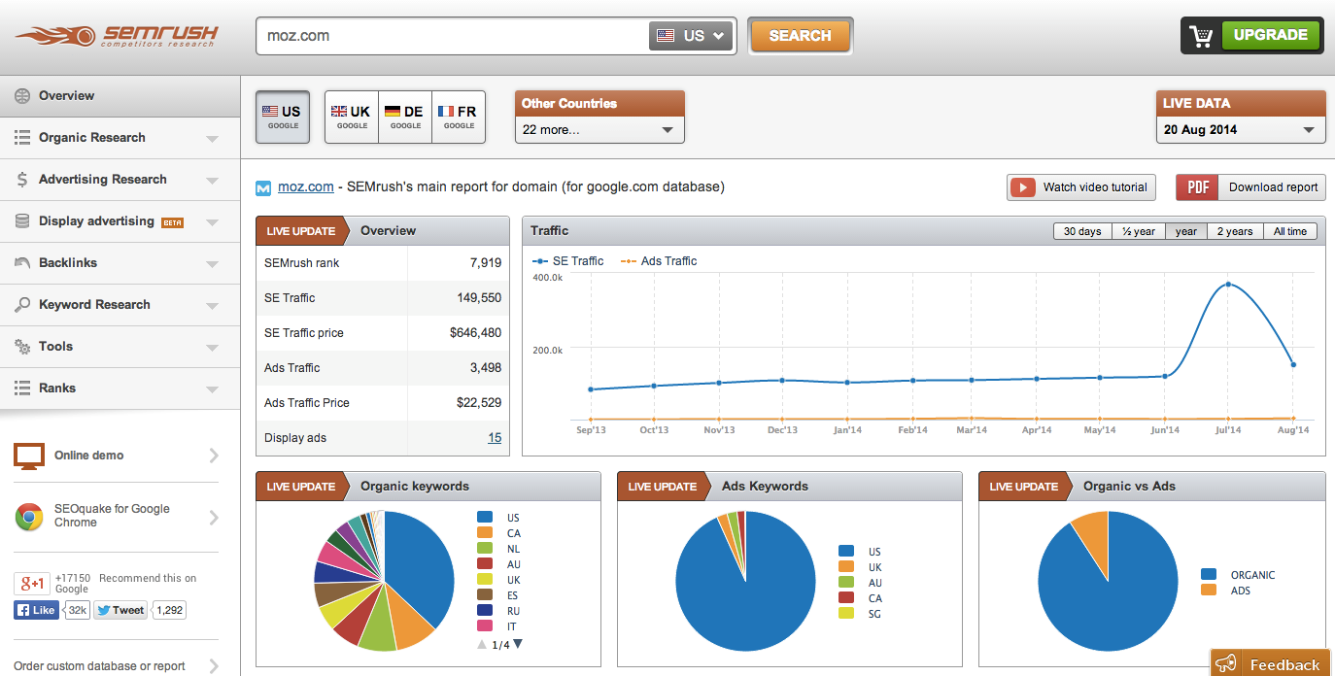Toggle Ads Traffic series in chart legend
The width and height of the screenshot is (1335, 676).
coord(659,261)
